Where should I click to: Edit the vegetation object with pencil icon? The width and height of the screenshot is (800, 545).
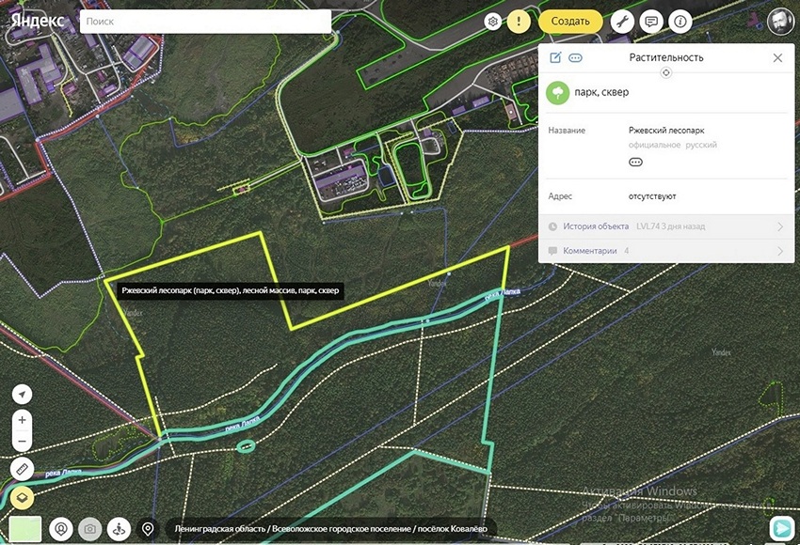555,57
